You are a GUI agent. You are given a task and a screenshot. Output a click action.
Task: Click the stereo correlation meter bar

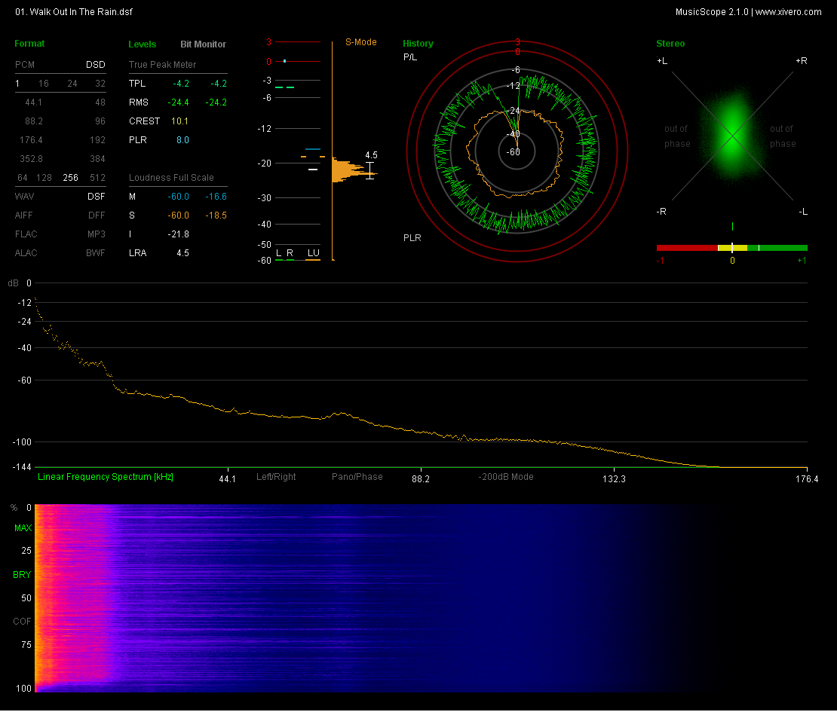click(x=731, y=247)
